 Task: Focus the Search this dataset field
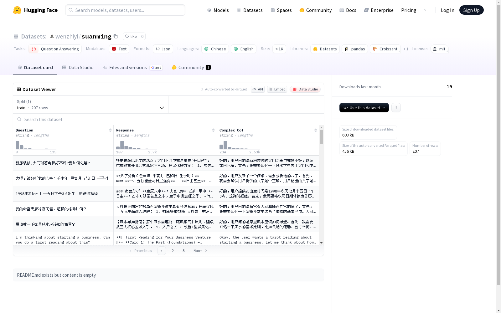pyautogui.click(x=168, y=120)
